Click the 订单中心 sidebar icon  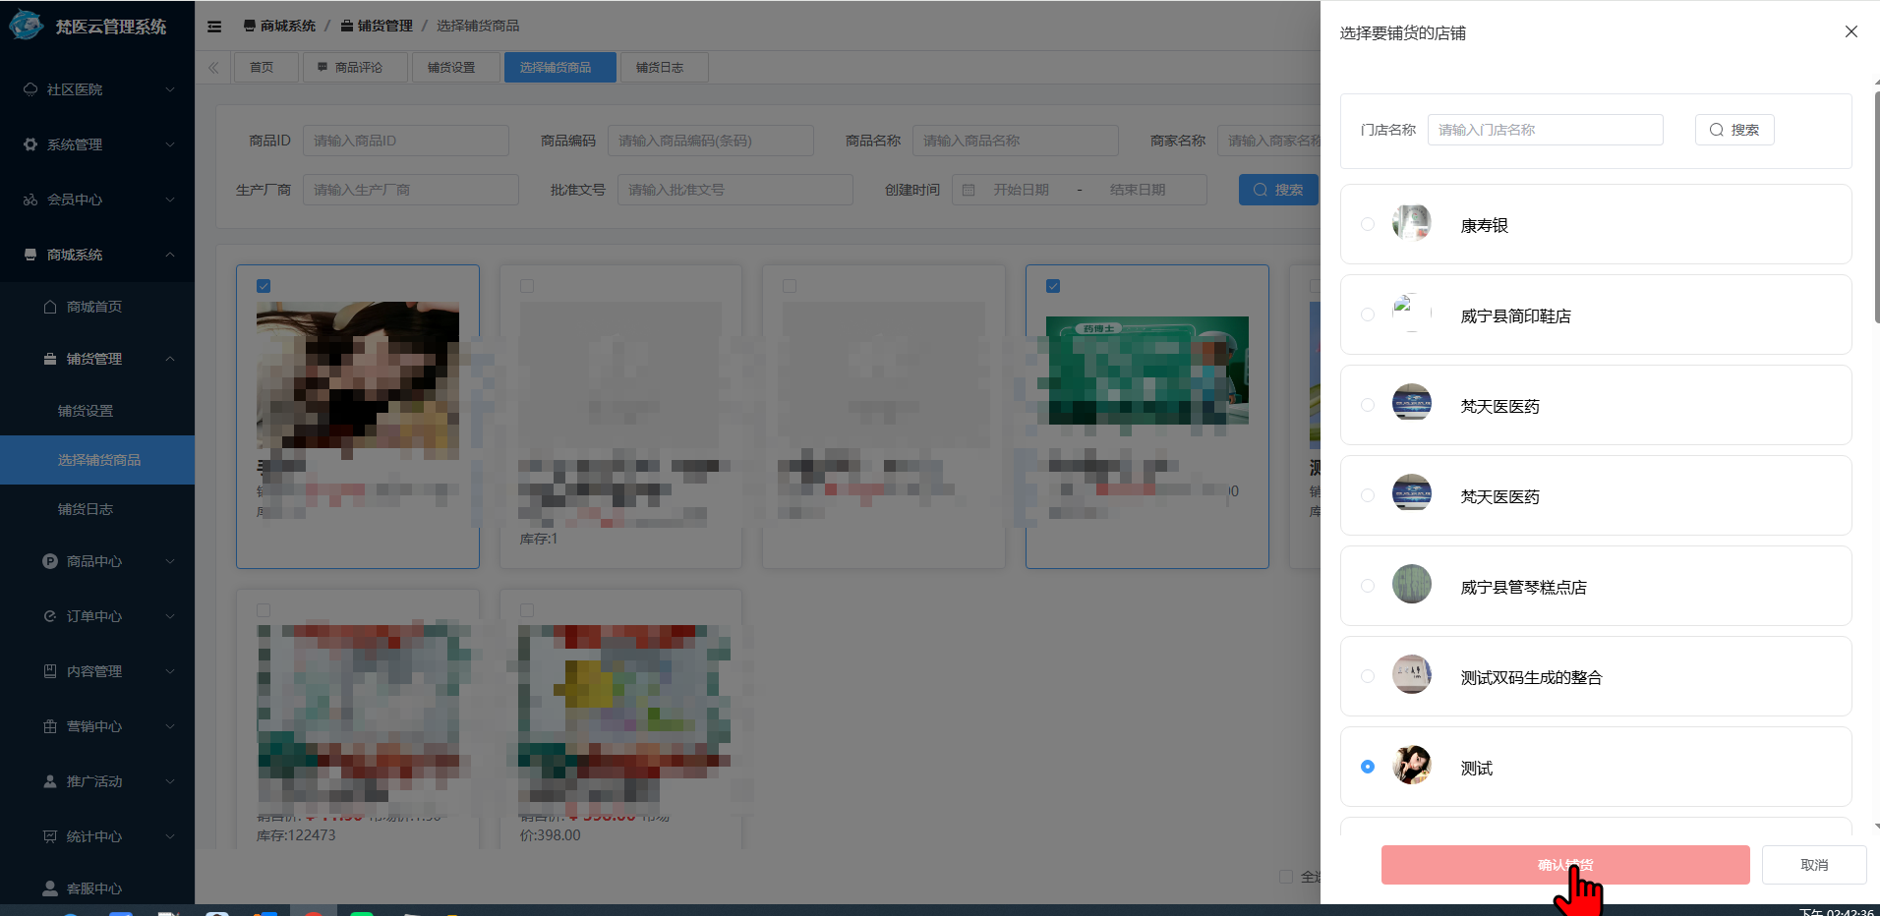50,616
